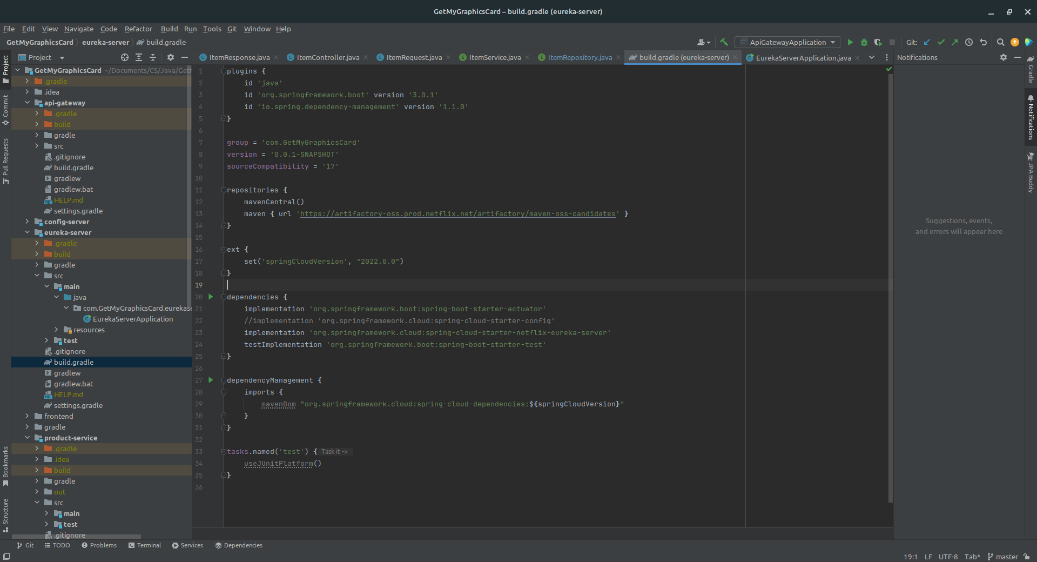
Task: Start debugging with the bug icon
Action: pyautogui.click(x=864, y=42)
